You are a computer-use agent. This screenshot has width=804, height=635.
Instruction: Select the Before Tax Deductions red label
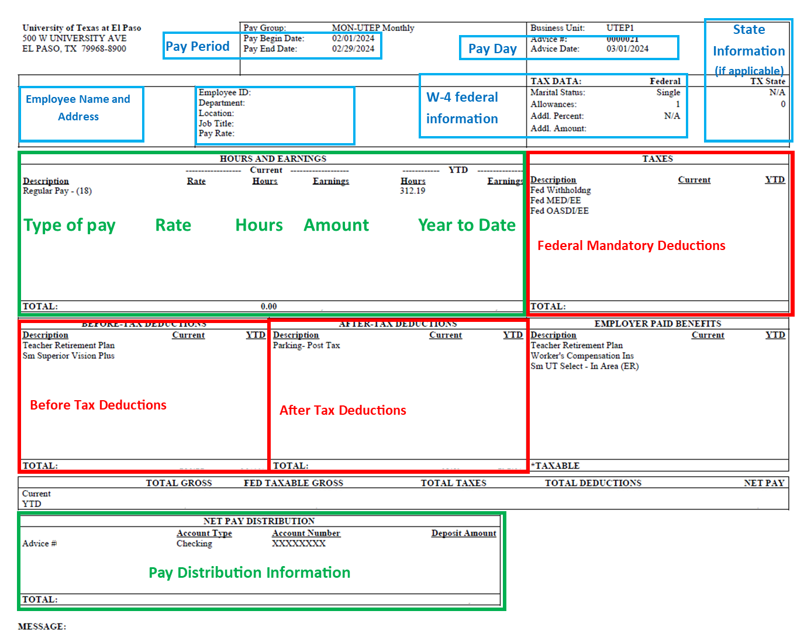coord(98,405)
